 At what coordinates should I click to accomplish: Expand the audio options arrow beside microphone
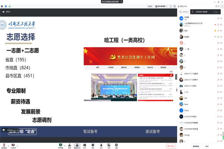[x=8, y=145]
